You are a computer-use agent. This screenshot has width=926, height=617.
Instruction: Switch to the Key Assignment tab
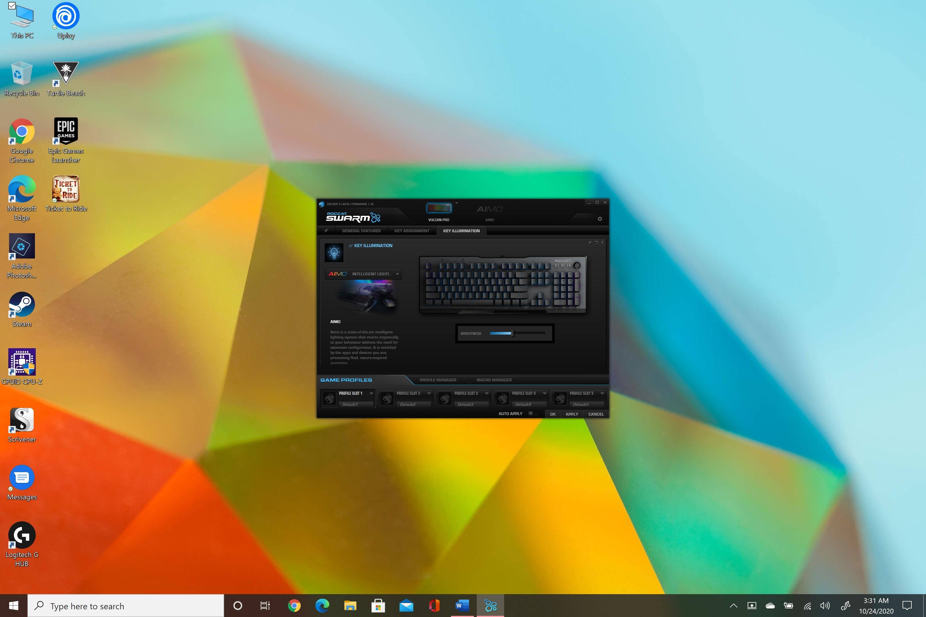[412, 231]
